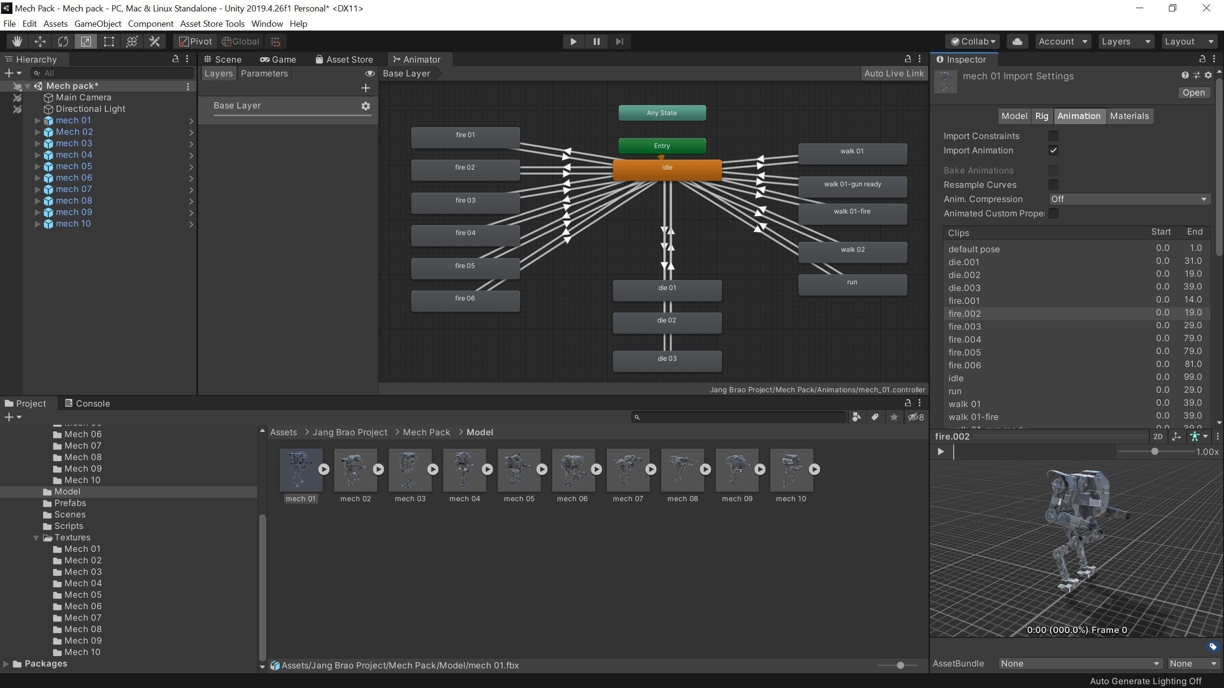Expand mech 05 in Hierarchy
Screen dimensions: 1224x688
coord(37,167)
